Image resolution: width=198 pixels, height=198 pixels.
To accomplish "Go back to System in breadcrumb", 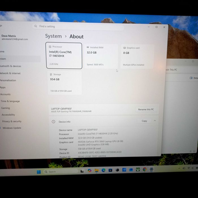I will 53,36.
